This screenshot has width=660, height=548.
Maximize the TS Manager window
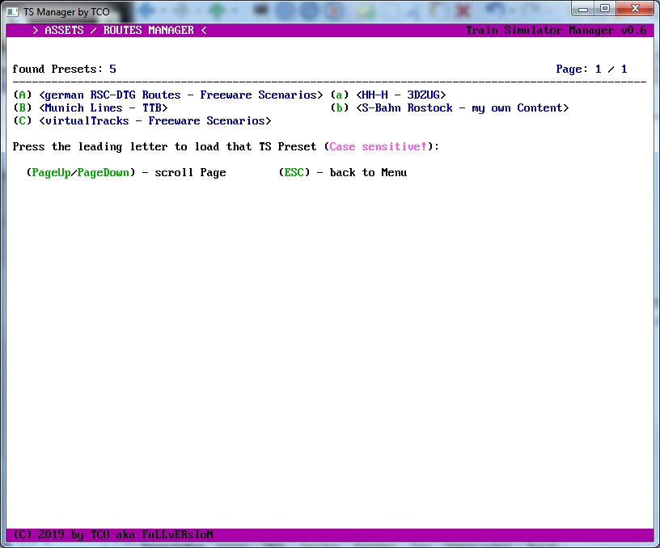tap(605, 8)
